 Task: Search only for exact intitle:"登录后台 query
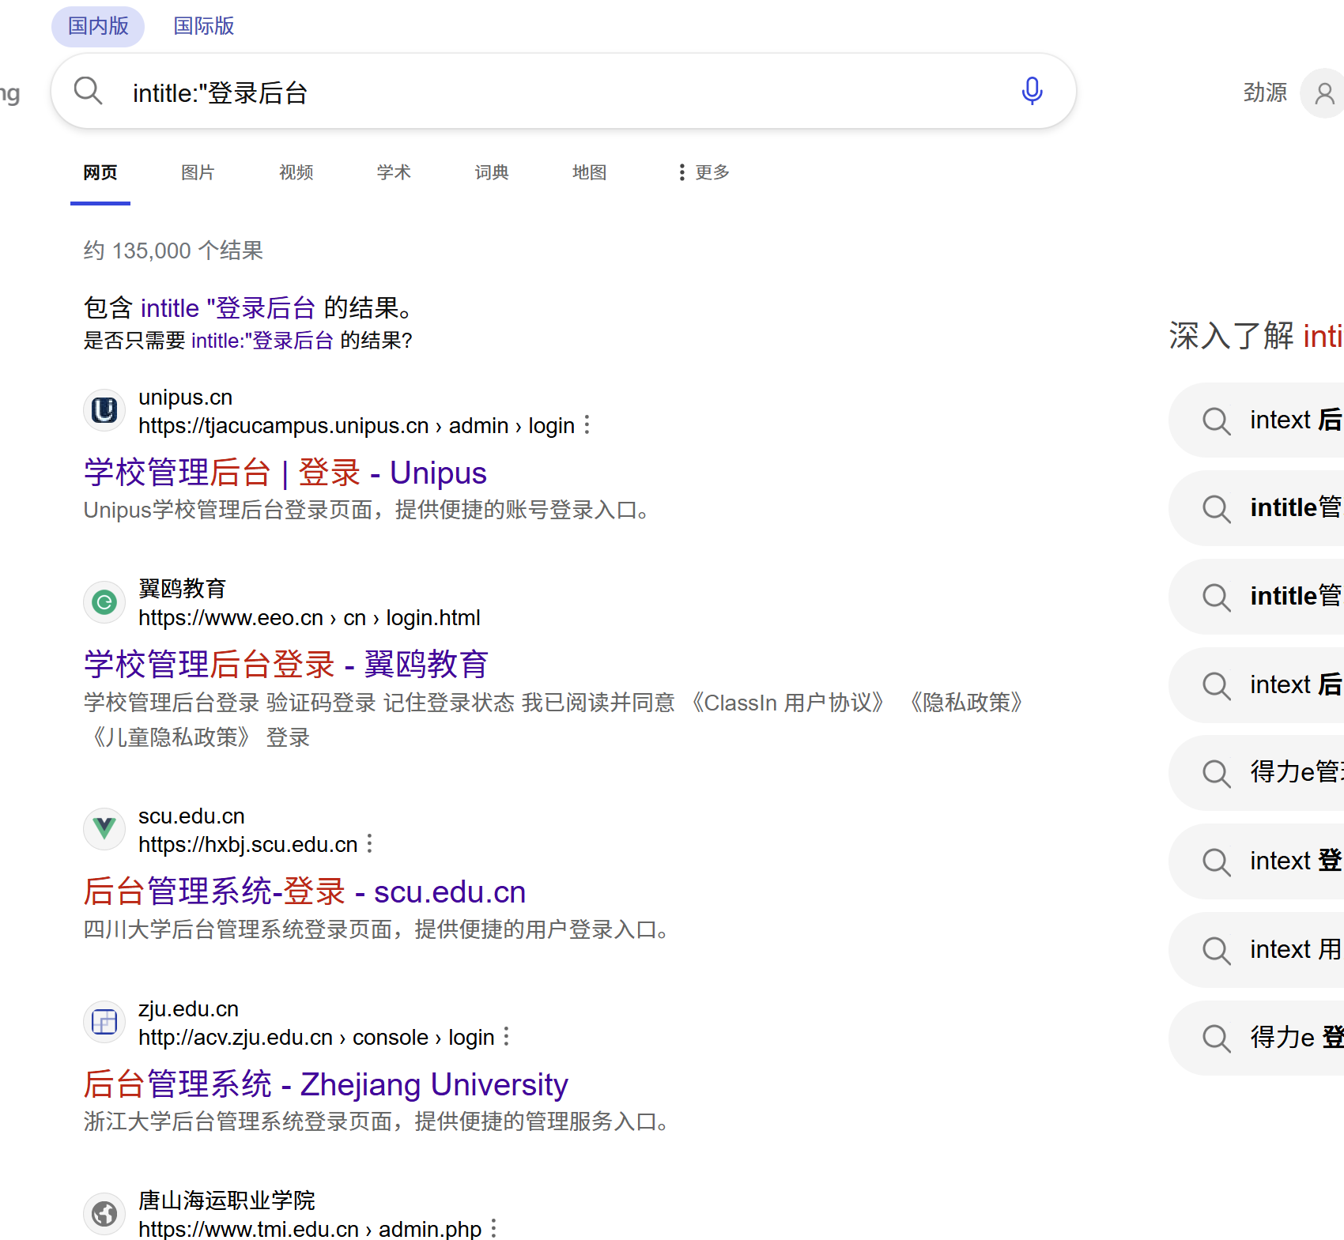click(262, 341)
